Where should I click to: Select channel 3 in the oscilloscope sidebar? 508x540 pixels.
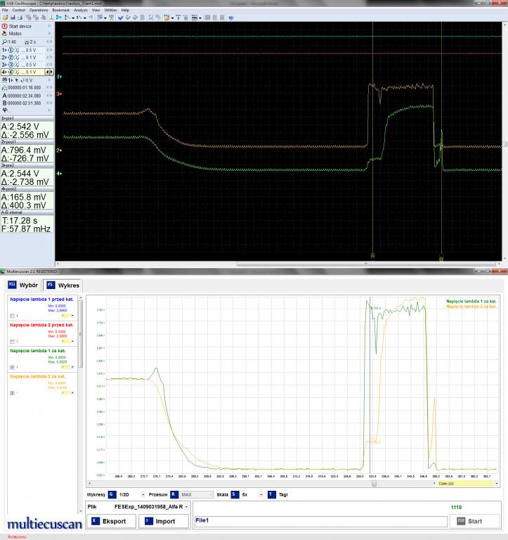coord(4,65)
